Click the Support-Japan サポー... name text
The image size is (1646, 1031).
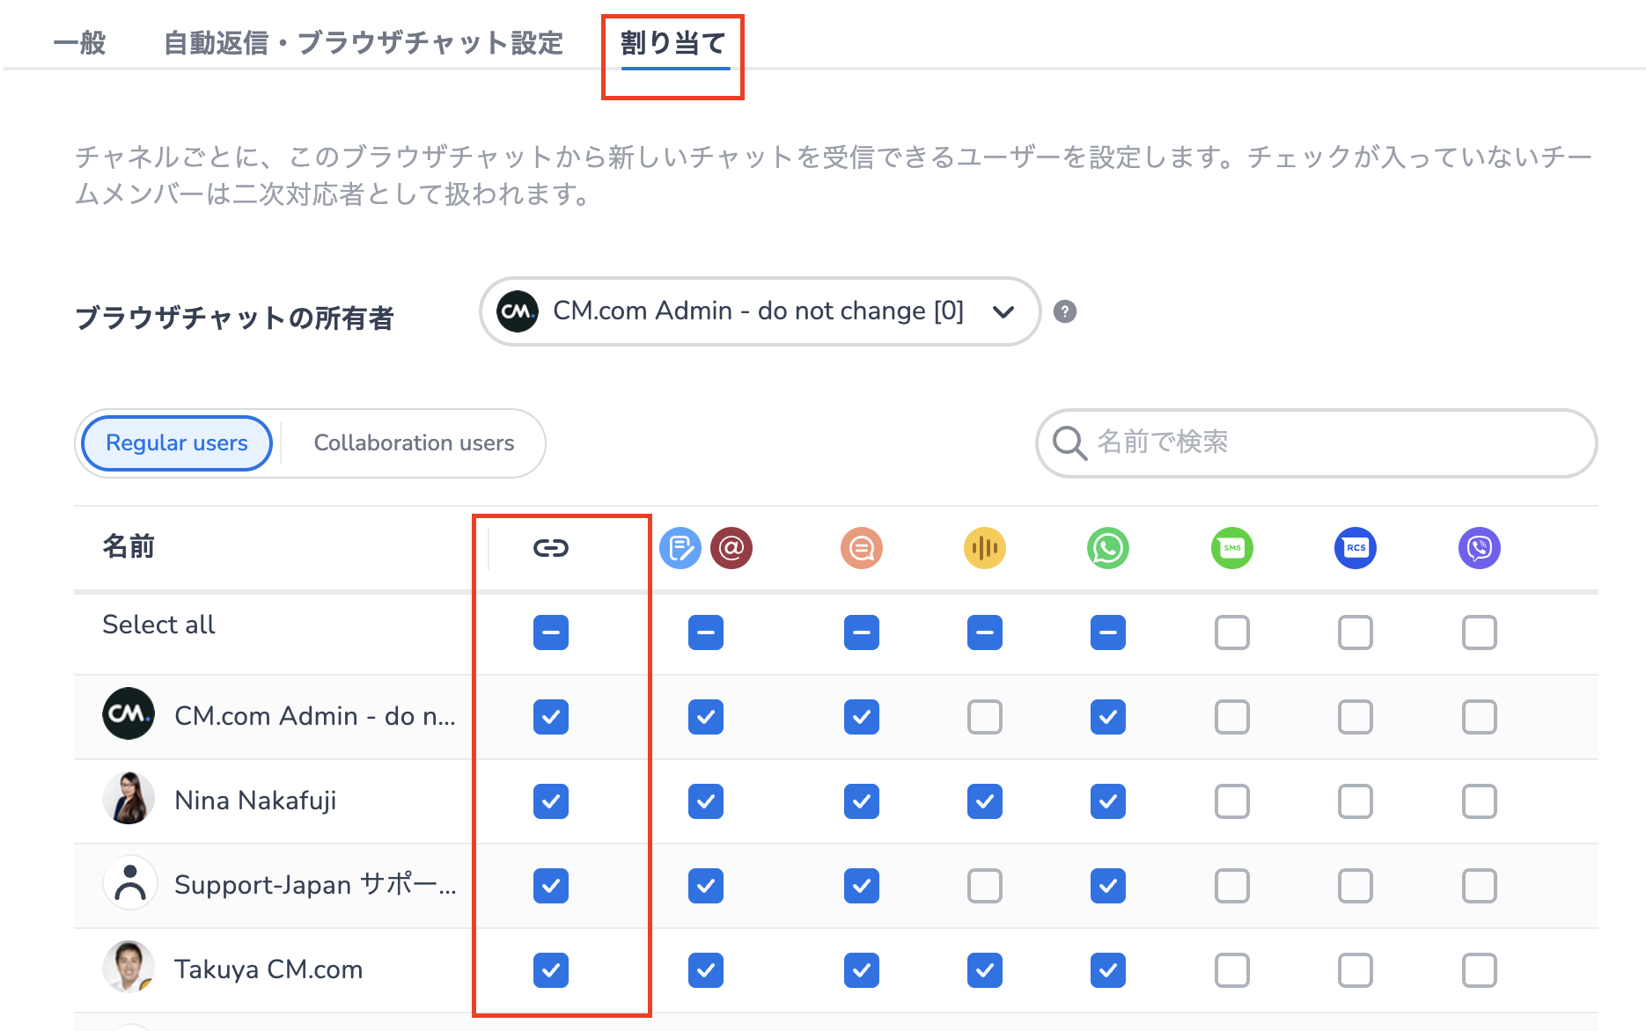(315, 885)
